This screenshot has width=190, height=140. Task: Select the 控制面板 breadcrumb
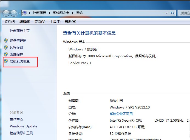click(39, 13)
